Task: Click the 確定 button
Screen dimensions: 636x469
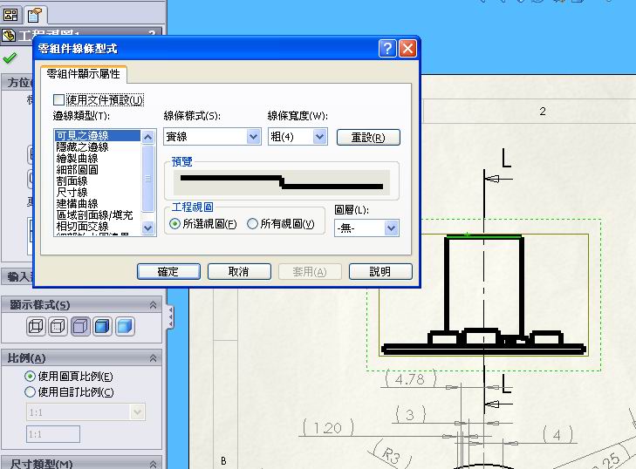Action: (x=168, y=271)
